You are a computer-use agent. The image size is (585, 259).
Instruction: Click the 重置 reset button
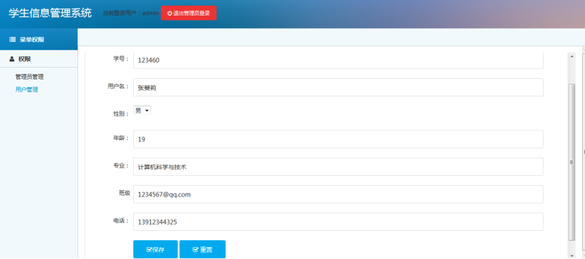point(202,249)
